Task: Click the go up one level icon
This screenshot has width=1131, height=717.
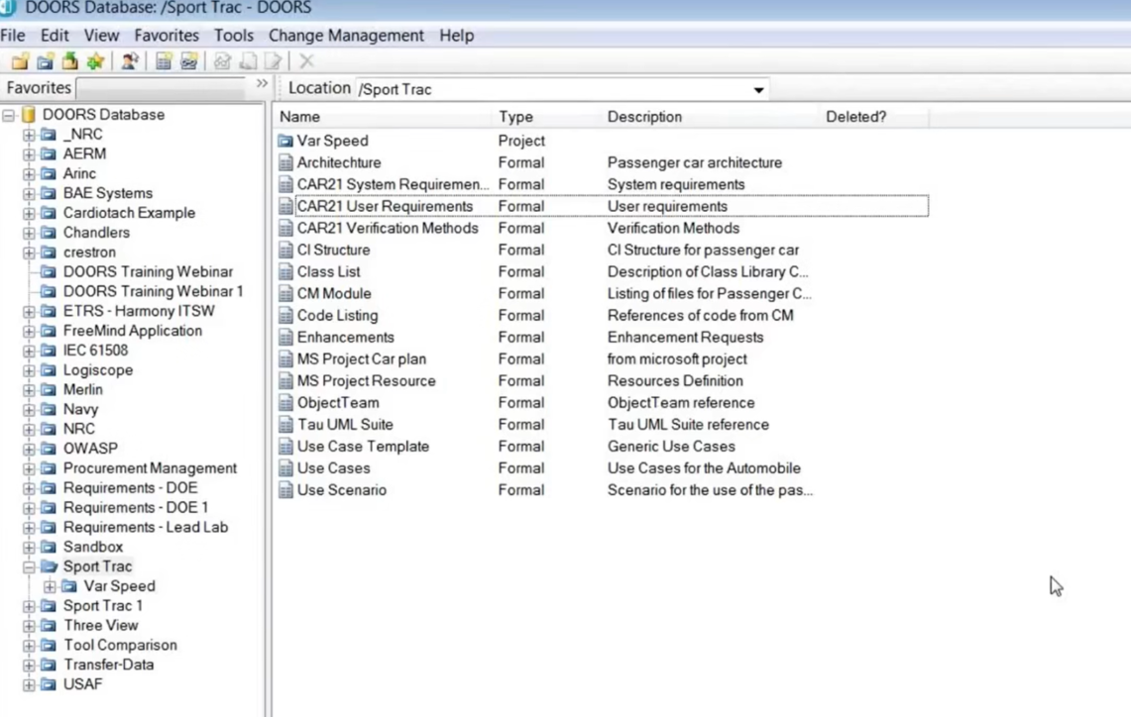Action: [x=70, y=61]
